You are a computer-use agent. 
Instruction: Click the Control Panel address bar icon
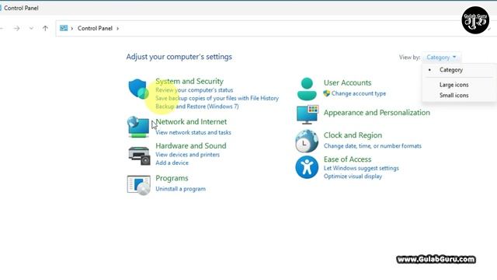click(64, 28)
